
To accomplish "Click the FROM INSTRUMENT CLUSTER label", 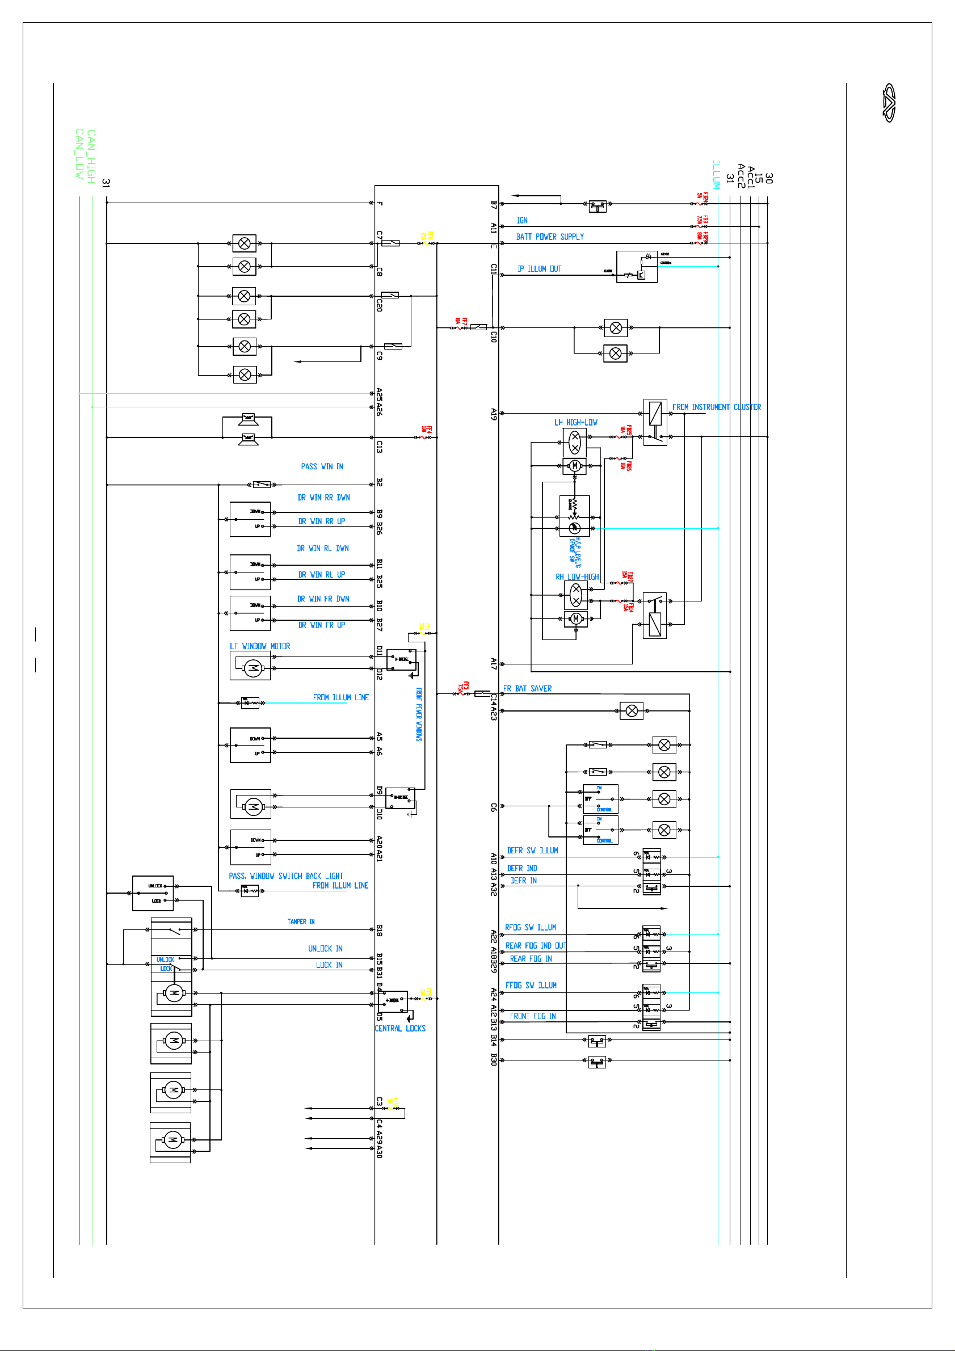I will click(716, 407).
